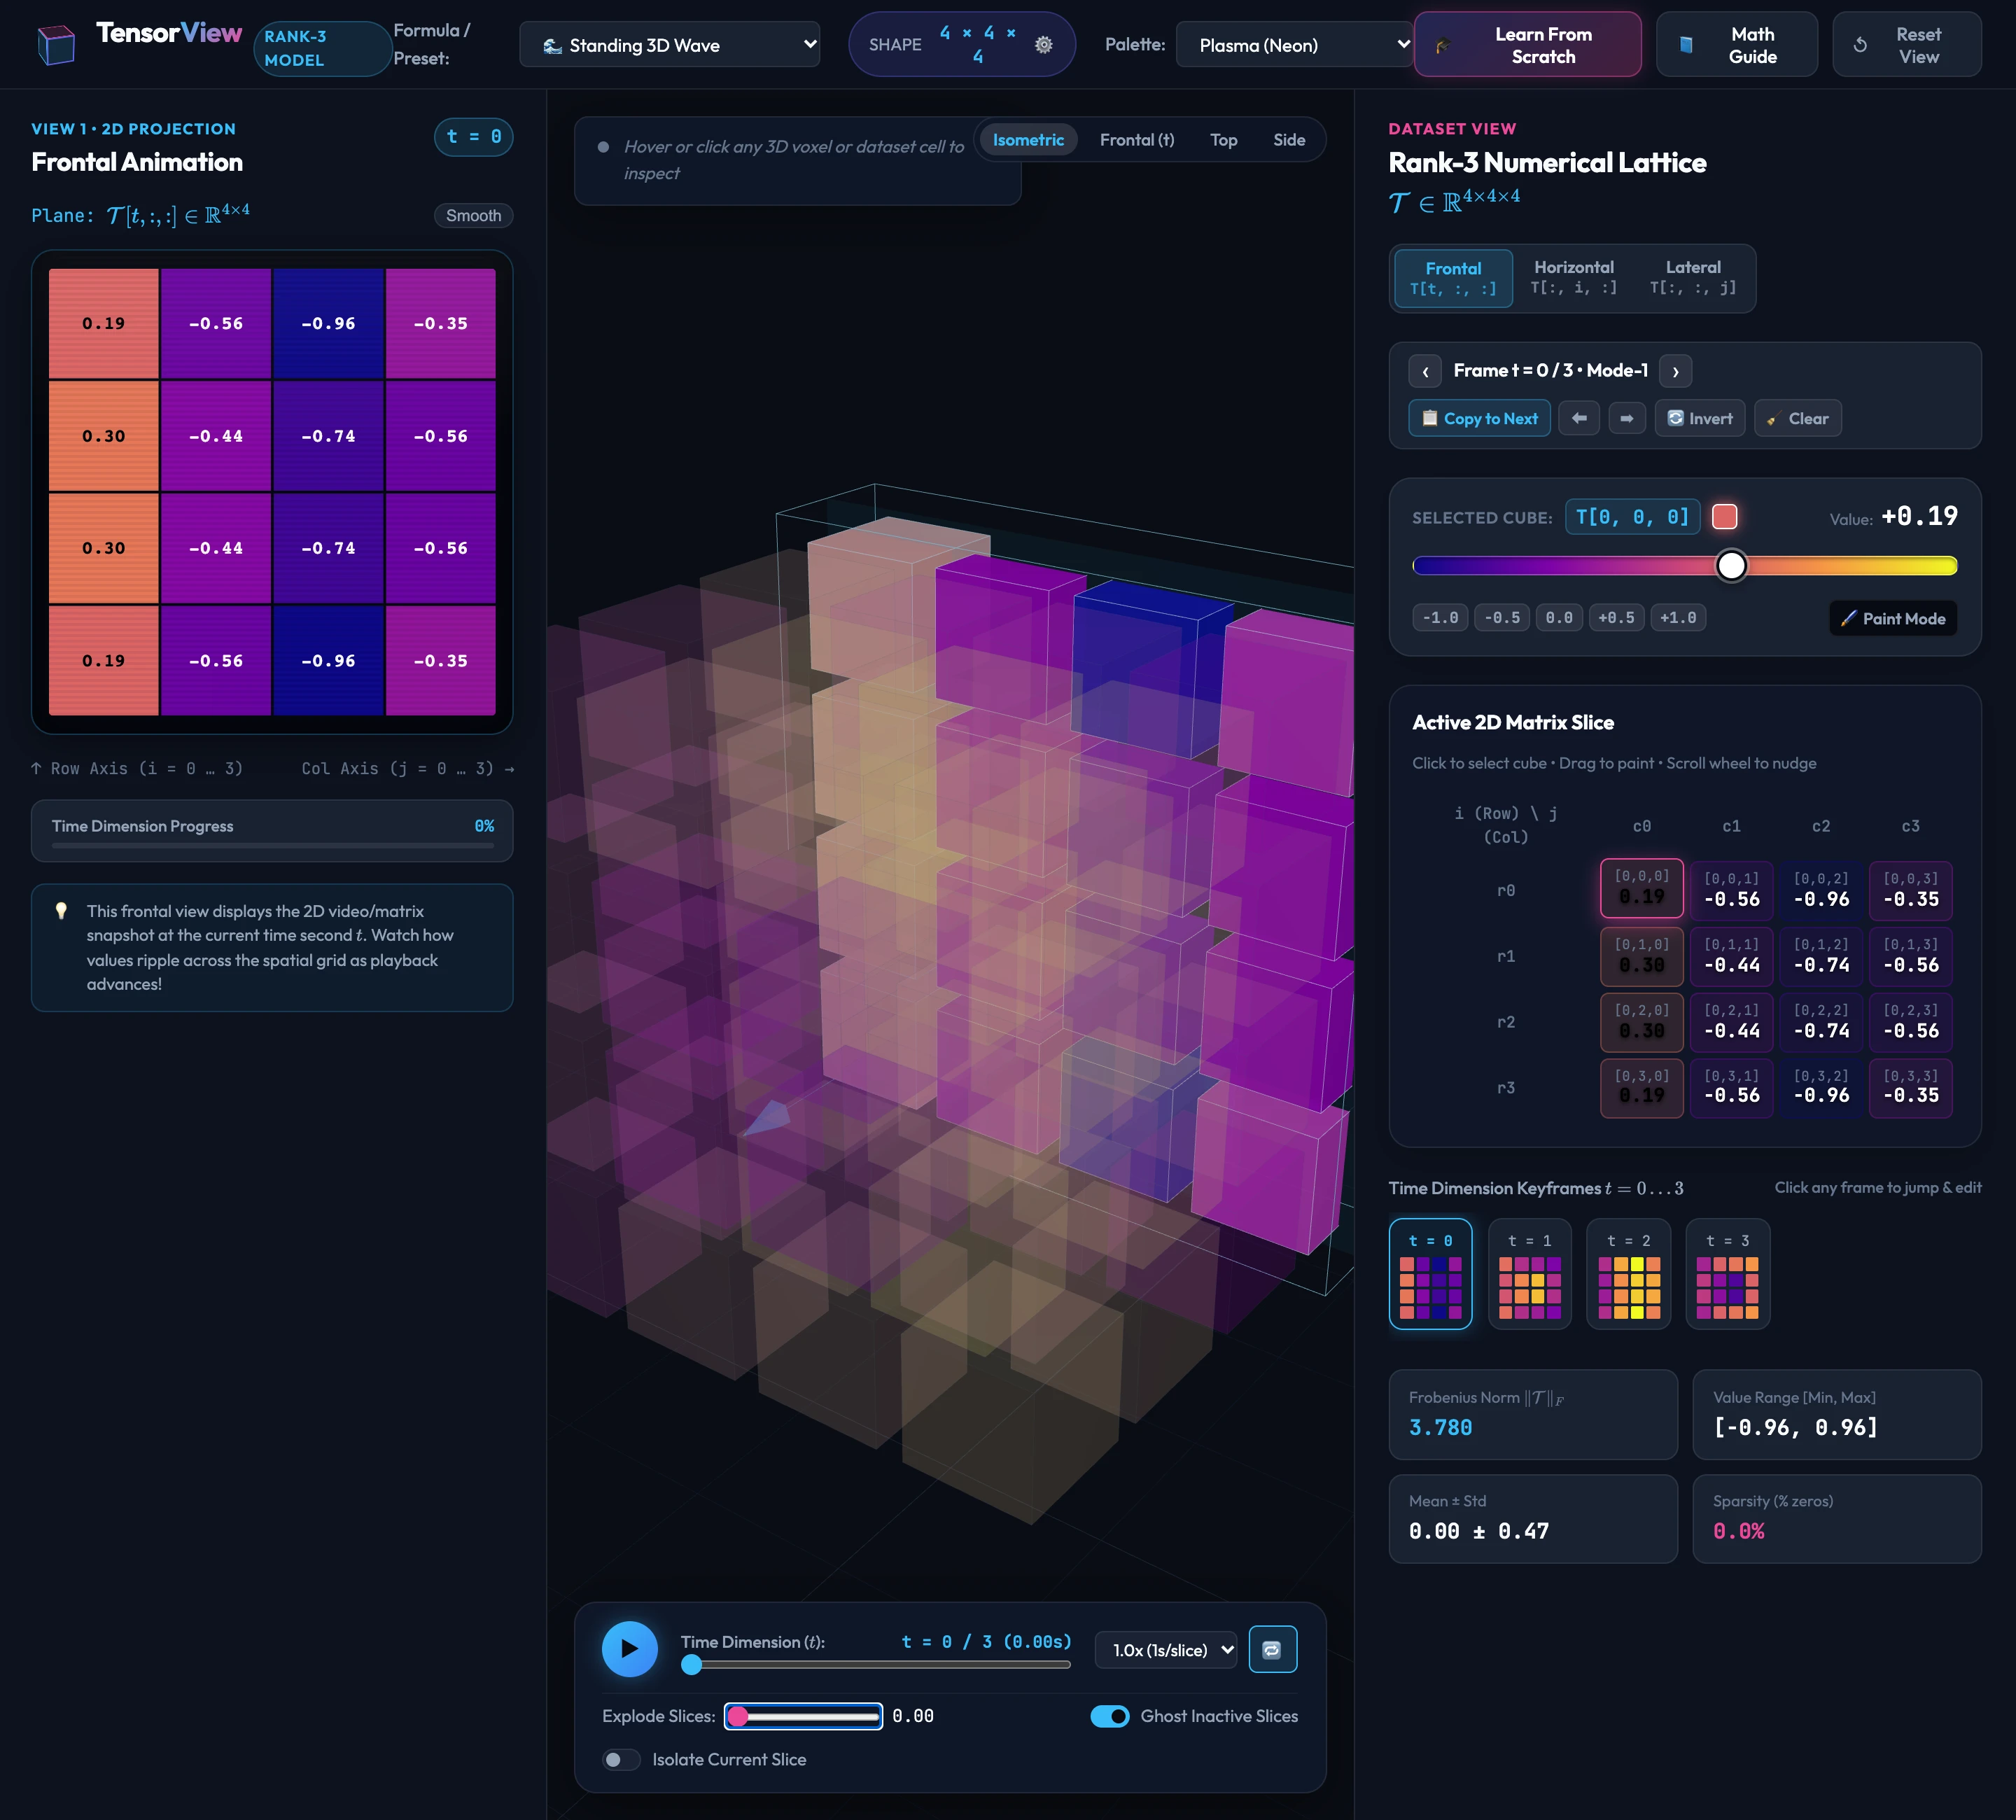Start Learn From Scratch tutorial
The height and width of the screenshot is (1820, 2016).
(x=1528, y=45)
